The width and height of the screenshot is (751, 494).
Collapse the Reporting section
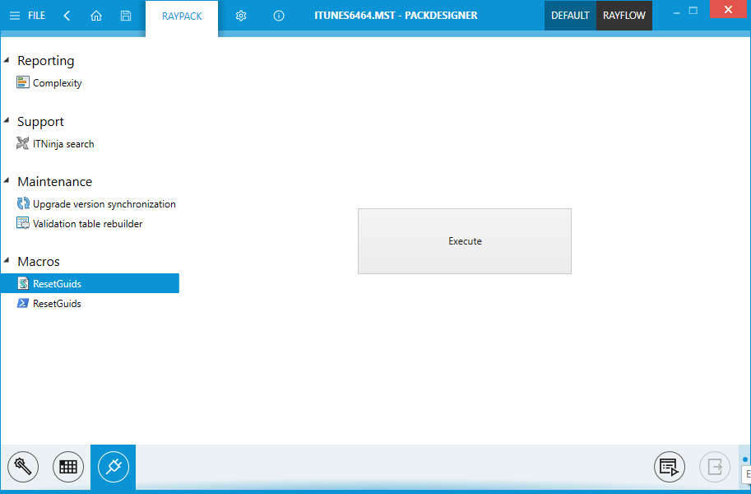7,60
